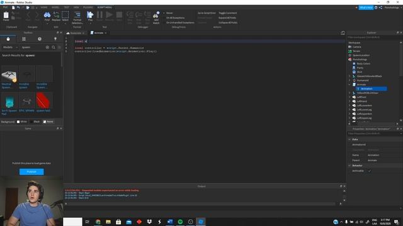Collapse the Animate script tree node
Viewport: 403px width, 226px height.
coord(349,85)
